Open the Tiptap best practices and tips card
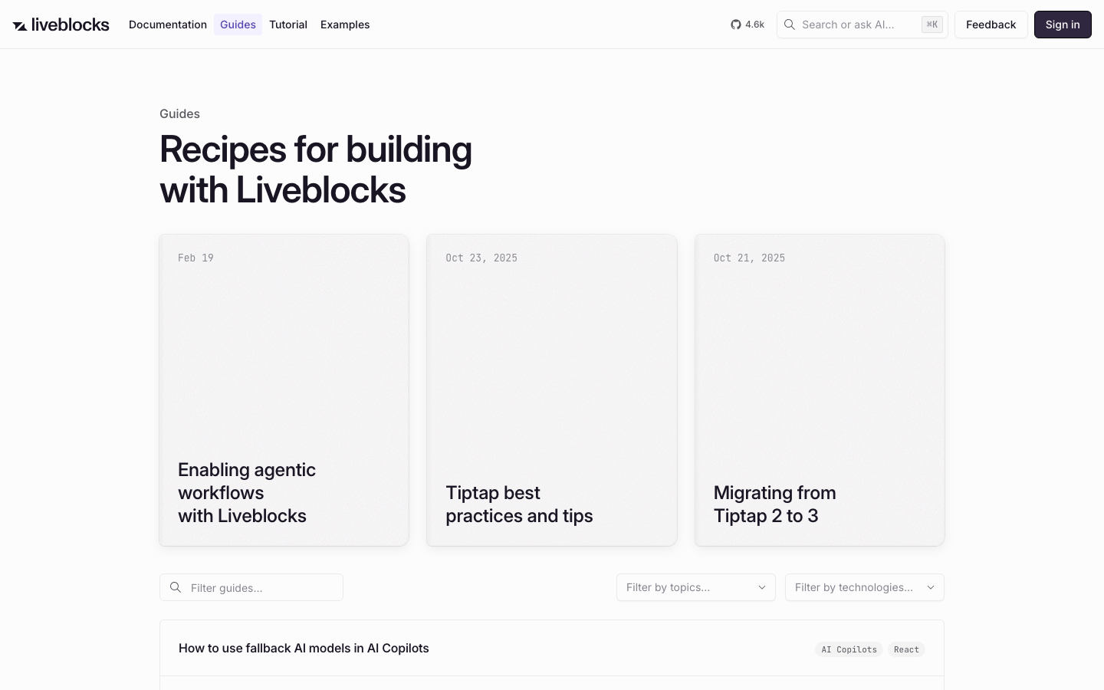Viewport: 1104px width, 690px height. (x=552, y=390)
